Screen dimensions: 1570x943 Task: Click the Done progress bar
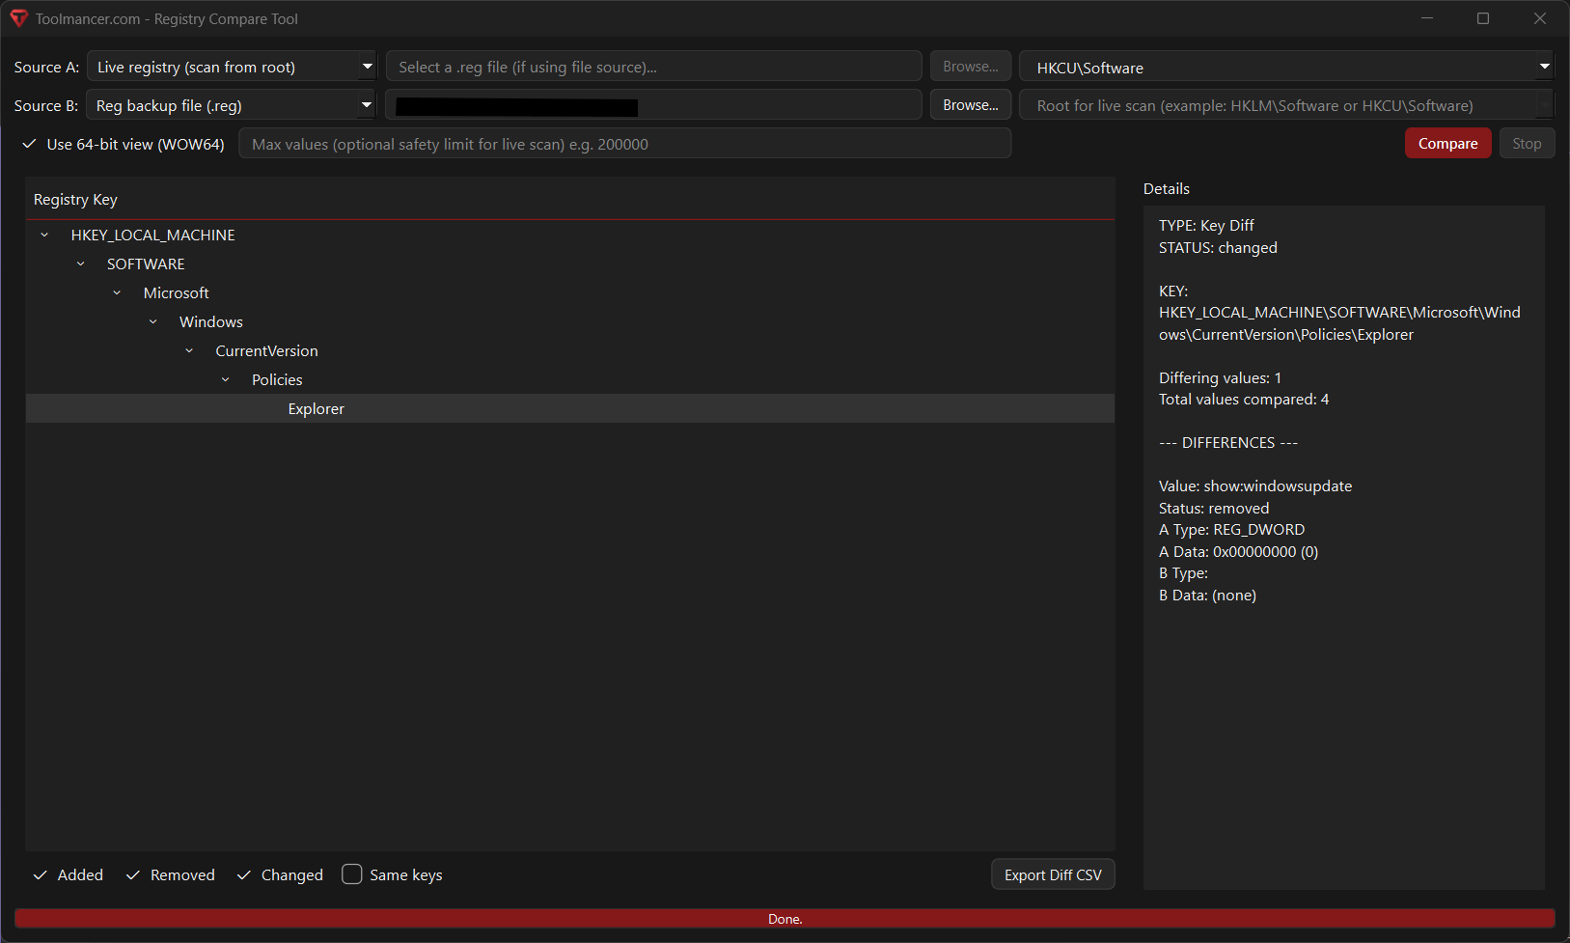tap(785, 919)
